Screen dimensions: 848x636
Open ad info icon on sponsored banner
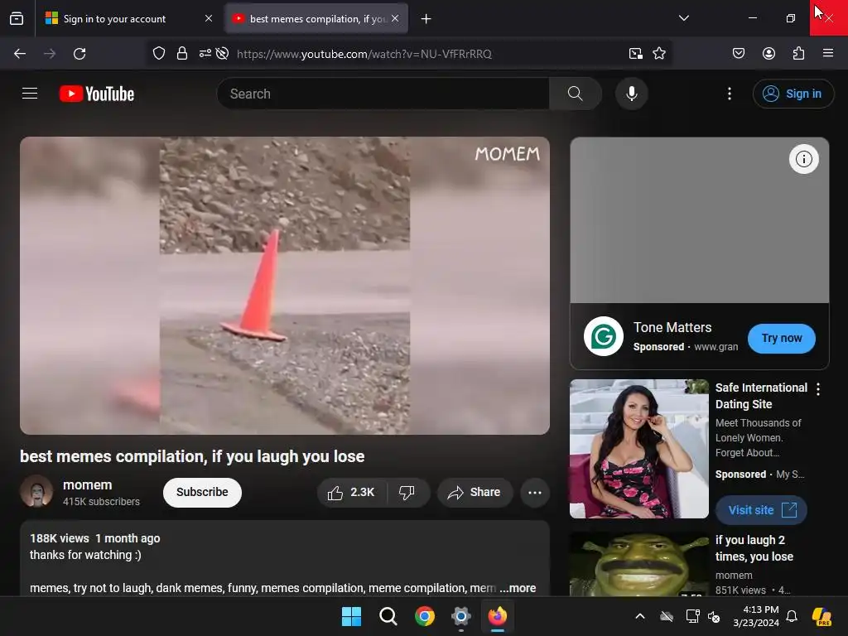[x=803, y=159]
